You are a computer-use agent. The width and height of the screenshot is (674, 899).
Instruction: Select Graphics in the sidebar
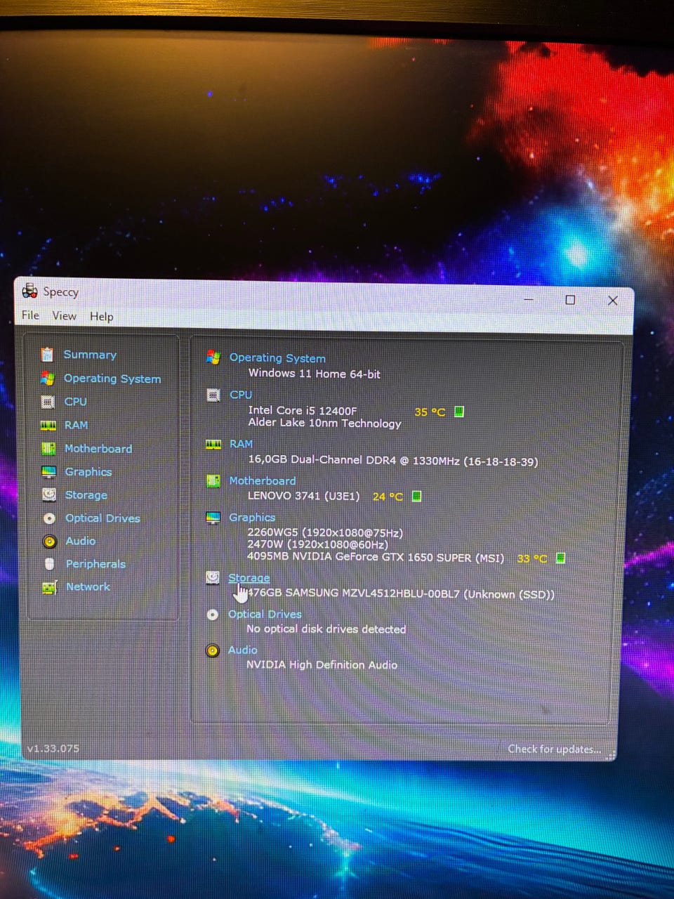[x=88, y=472]
